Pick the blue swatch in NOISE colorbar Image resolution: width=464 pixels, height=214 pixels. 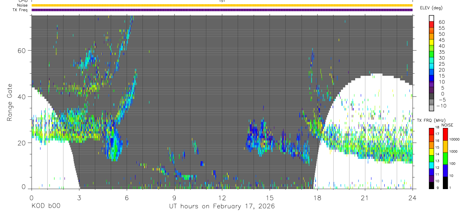(445, 171)
